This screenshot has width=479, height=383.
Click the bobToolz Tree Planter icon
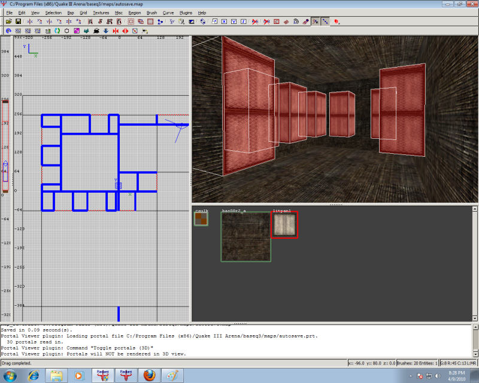pyautogui.click(x=86, y=31)
